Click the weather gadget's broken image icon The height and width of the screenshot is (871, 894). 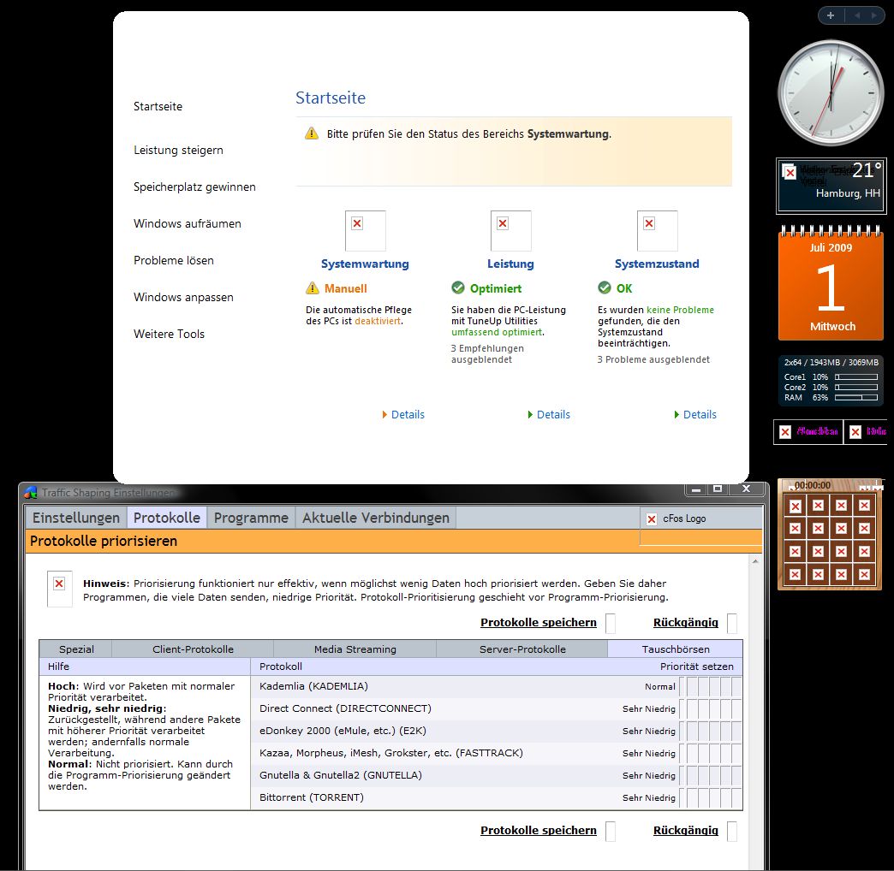789,172
